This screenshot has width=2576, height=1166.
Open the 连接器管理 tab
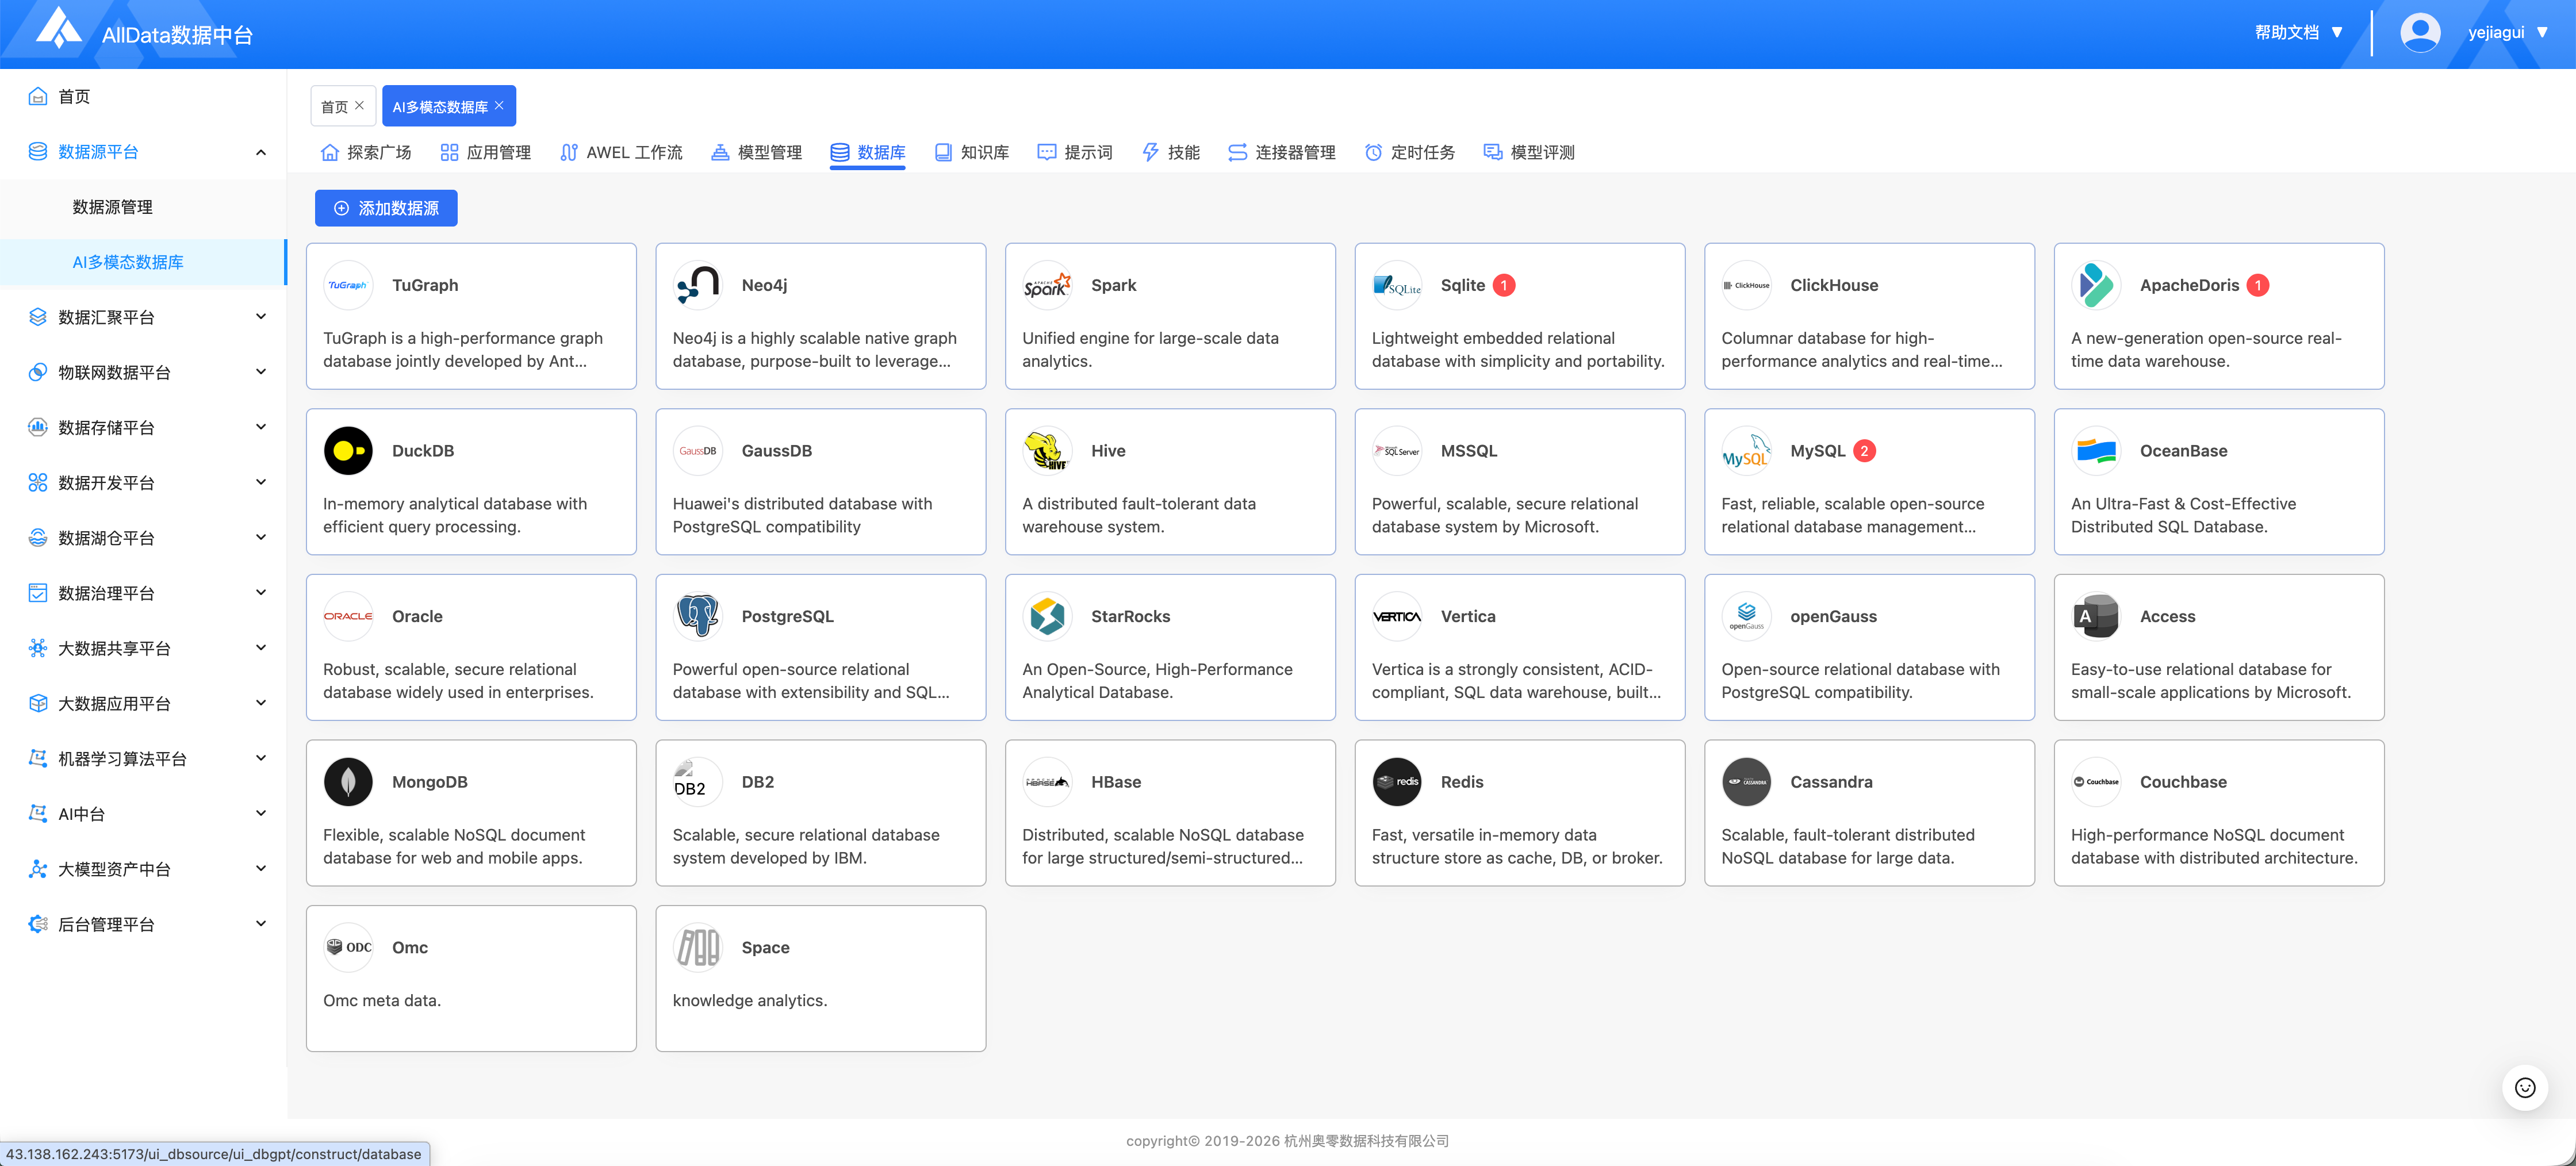[1282, 152]
